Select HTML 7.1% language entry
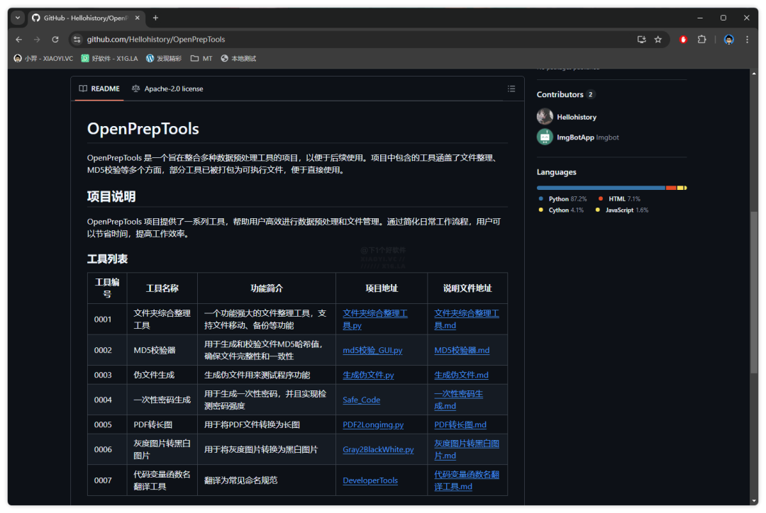The image size is (766, 513). 619,199
